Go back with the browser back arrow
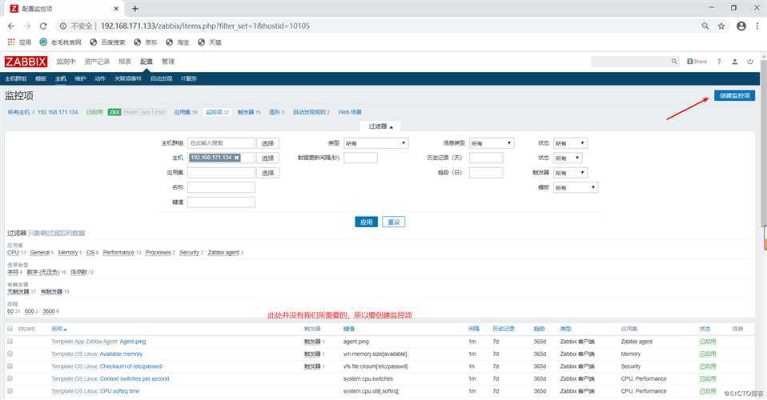The image size is (767, 400). [x=11, y=26]
